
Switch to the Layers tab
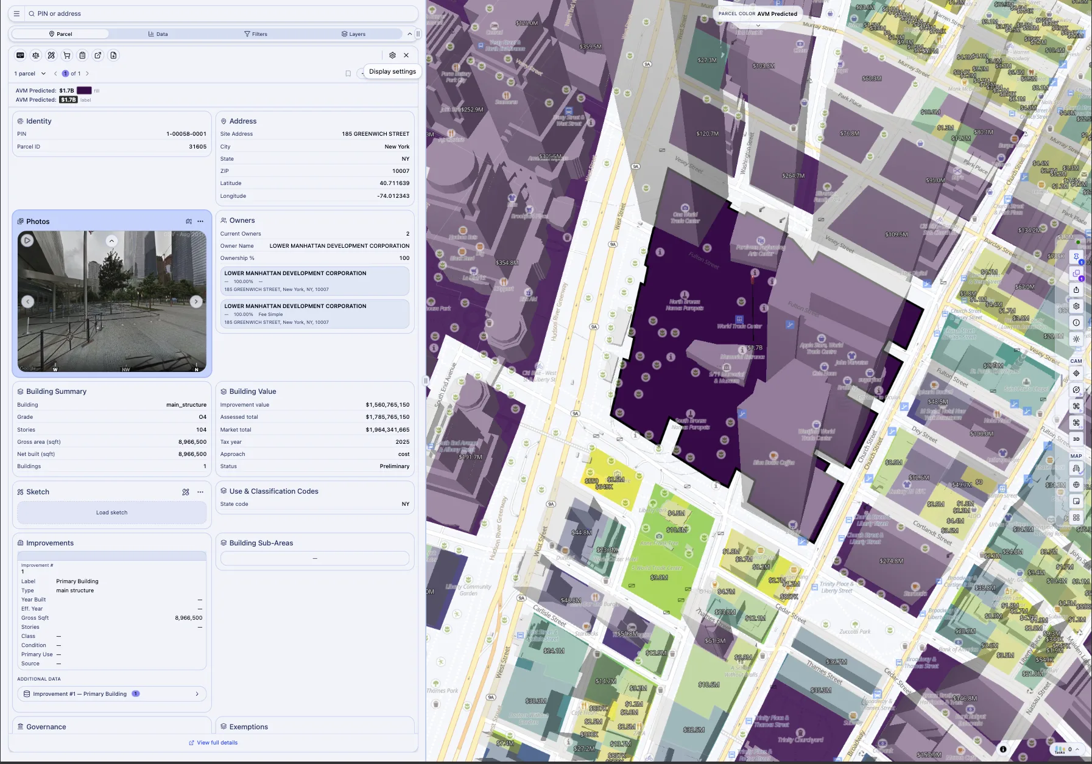(353, 34)
